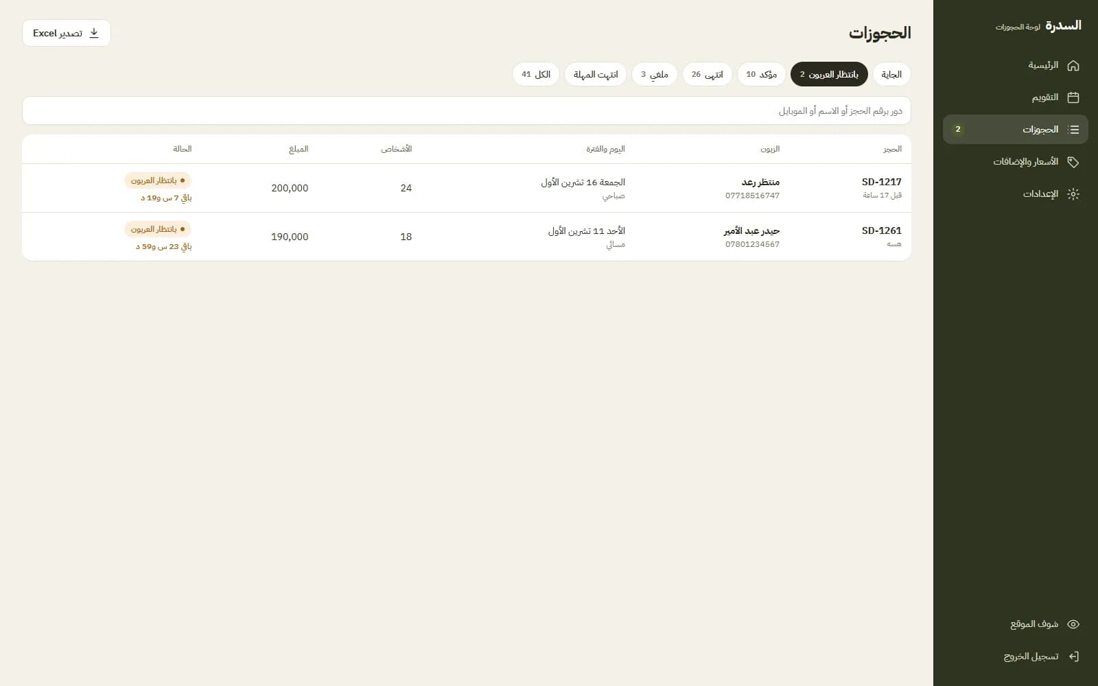This screenshot has width=1098, height=686.
Task: Click the gear icon beside الإعدادات
Action: (1073, 194)
